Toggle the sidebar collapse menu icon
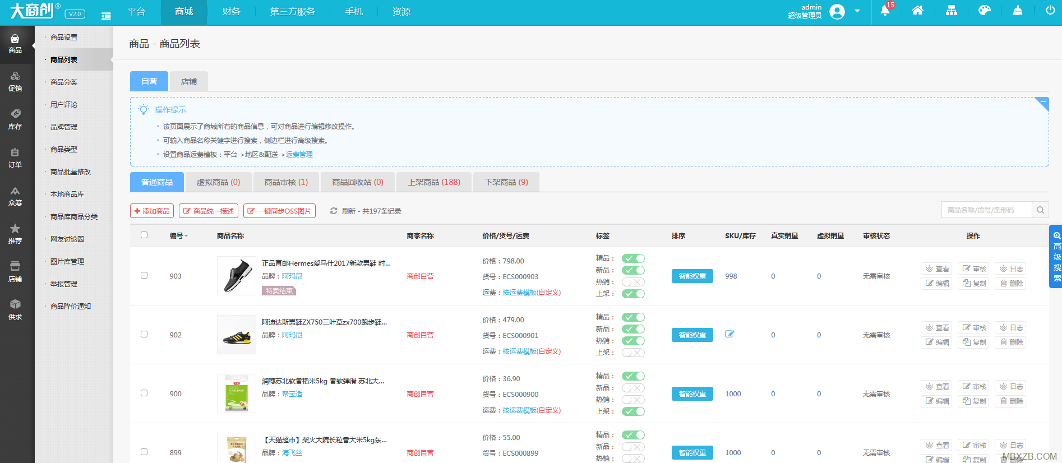 pyautogui.click(x=106, y=16)
